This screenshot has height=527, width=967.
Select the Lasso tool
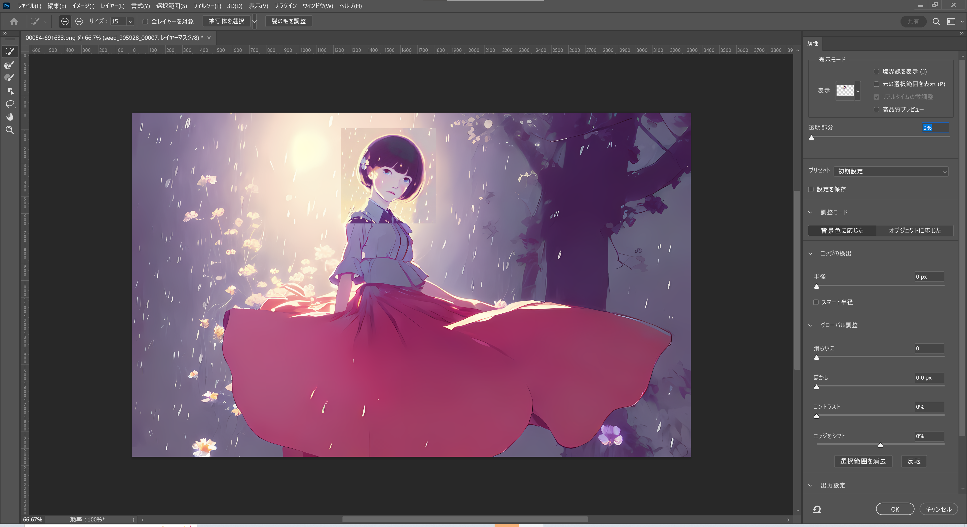coord(10,104)
